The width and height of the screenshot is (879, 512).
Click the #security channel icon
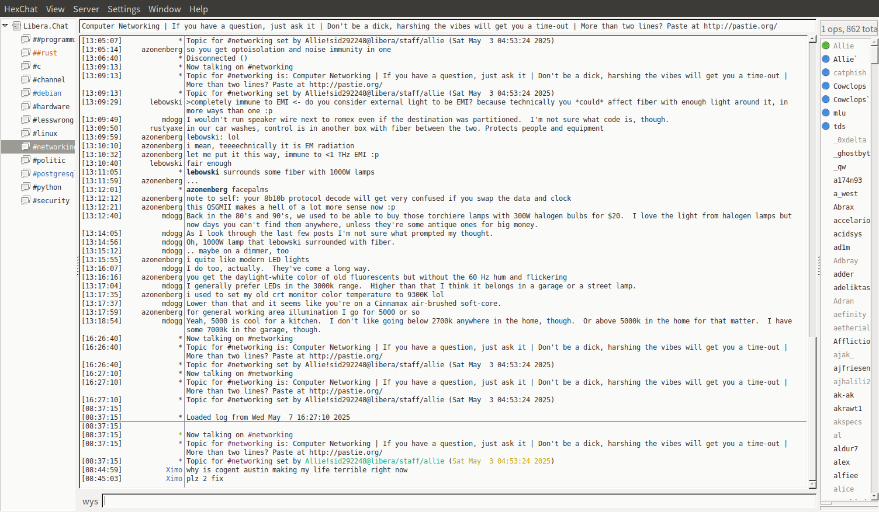coord(26,200)
